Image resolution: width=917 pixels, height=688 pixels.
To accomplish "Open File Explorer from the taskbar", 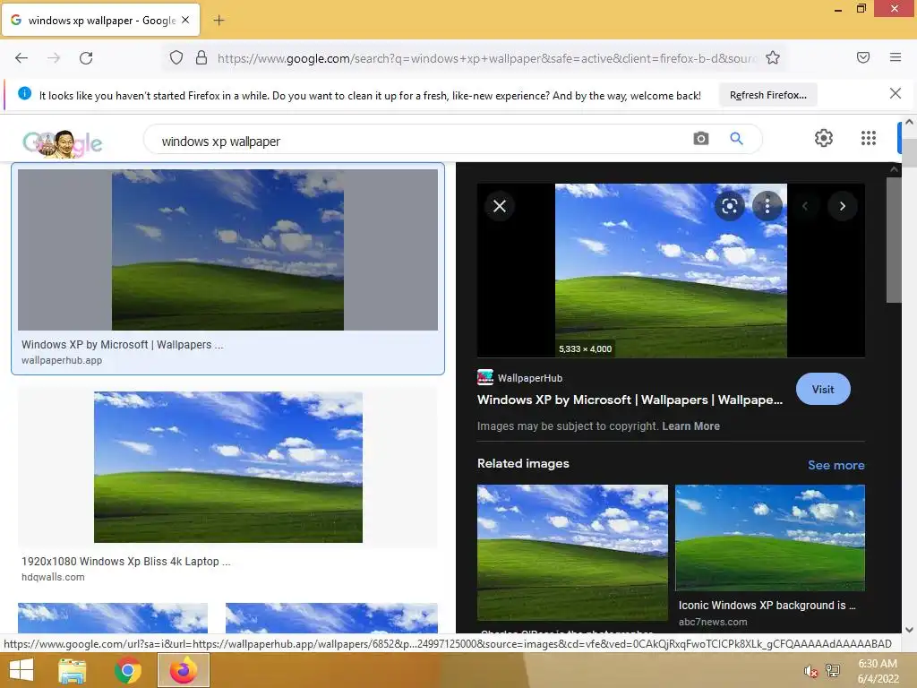I will [x=72, y=670].
